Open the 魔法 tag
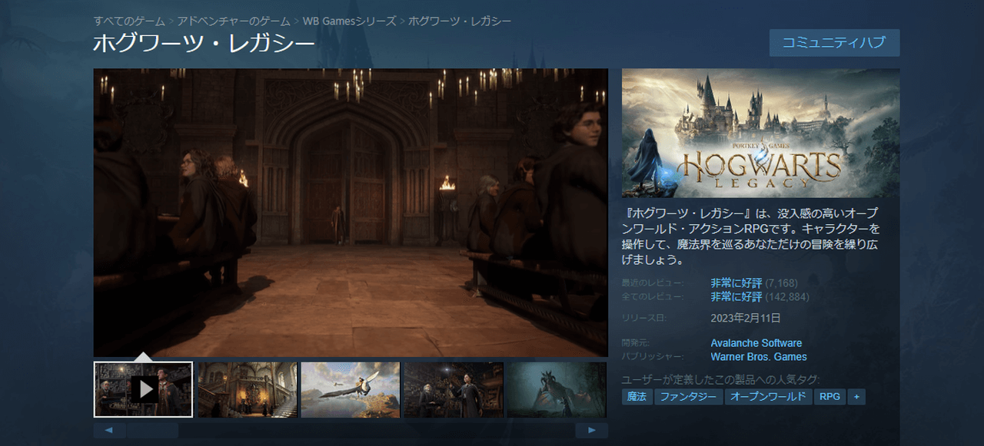The height and width of the screenshot is (446, 984). point(637,397)
